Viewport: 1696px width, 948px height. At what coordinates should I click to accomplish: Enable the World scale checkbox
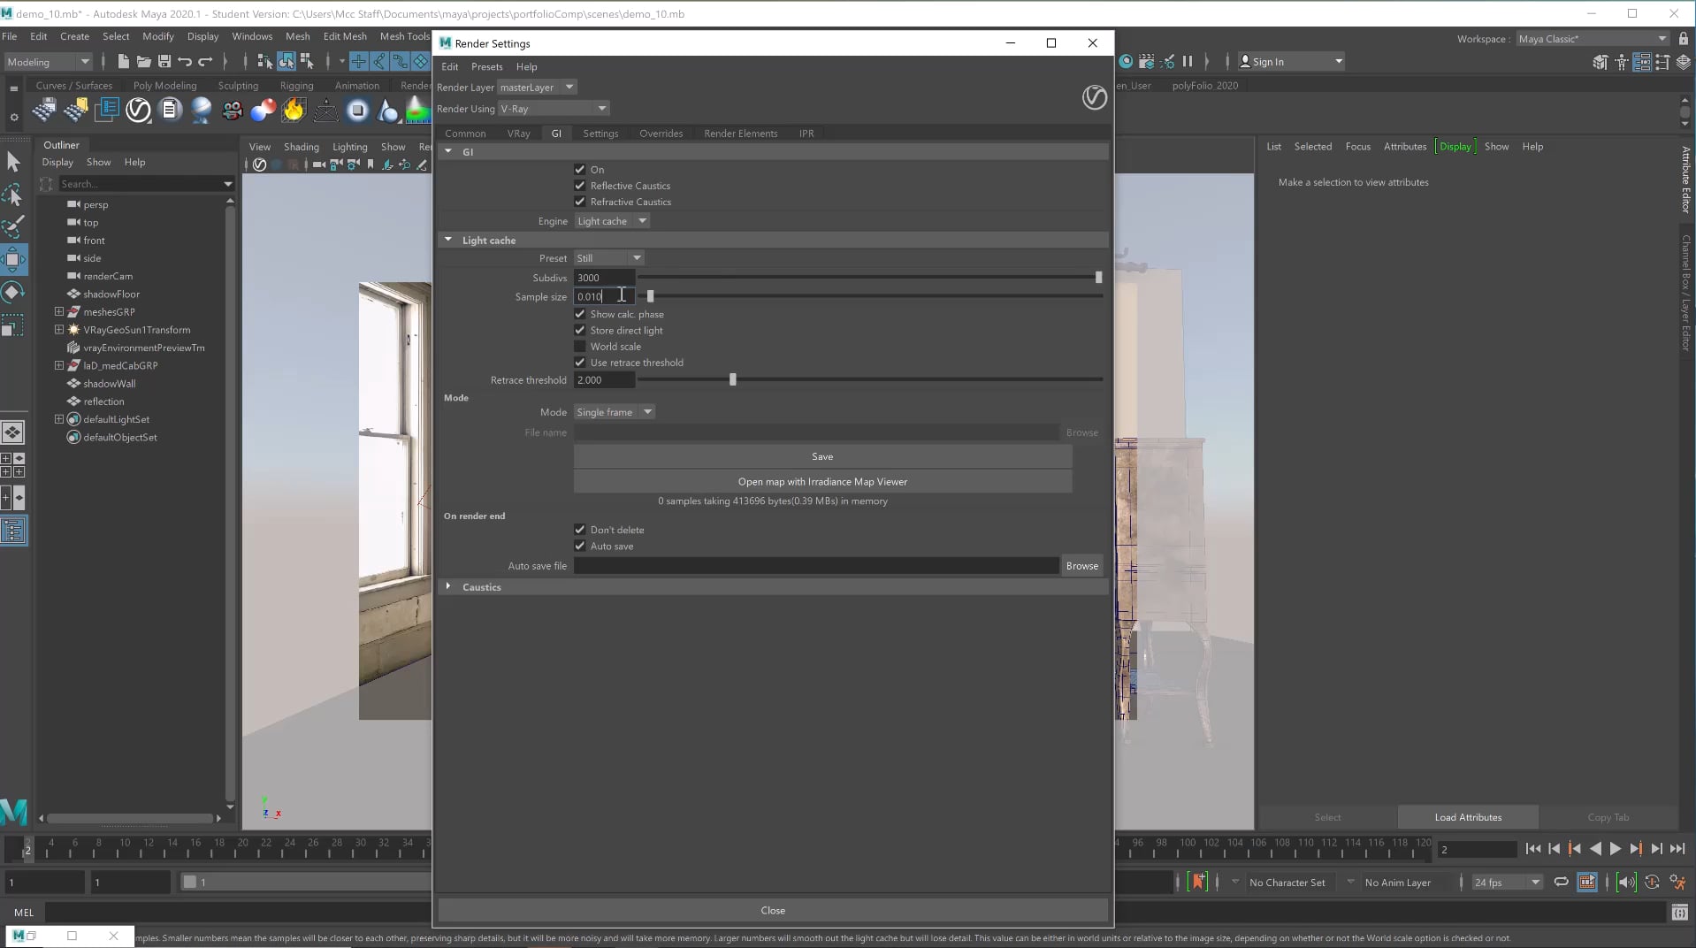click(580, 346)
